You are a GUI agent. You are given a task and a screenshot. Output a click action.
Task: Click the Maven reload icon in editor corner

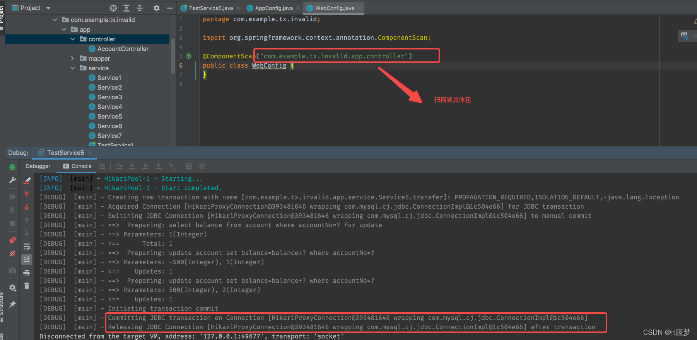pyautogui.click(x=685, y=36)
